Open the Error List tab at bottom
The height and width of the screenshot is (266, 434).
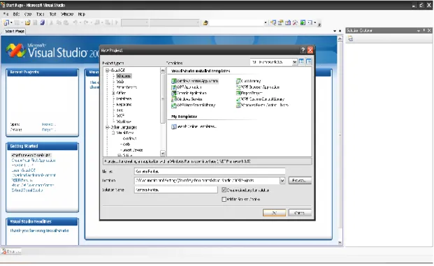(x=11, y=251)
